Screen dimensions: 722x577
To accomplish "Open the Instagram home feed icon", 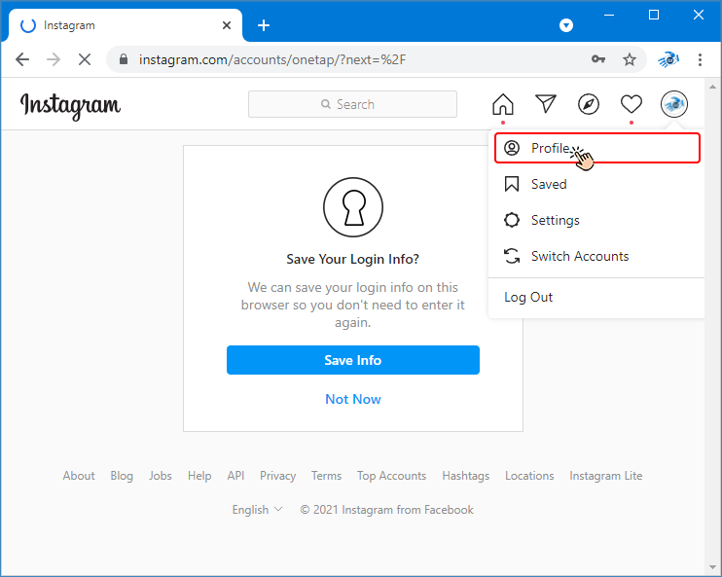I will pyautogui.click(x=503, y=104).
